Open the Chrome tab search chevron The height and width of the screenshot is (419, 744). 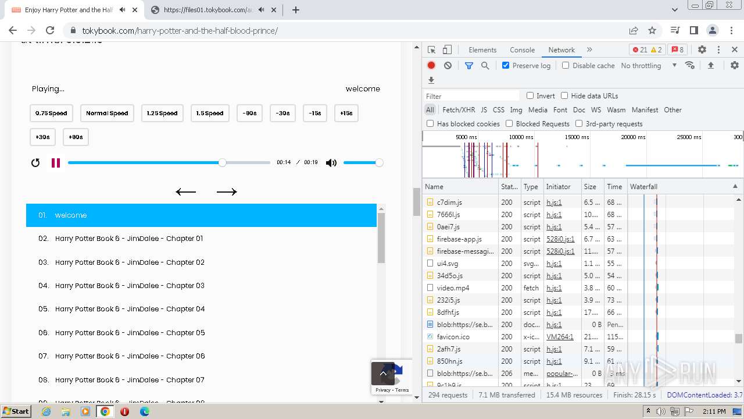(675, 10)
